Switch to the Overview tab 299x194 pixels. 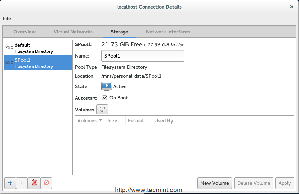point(25,32)
